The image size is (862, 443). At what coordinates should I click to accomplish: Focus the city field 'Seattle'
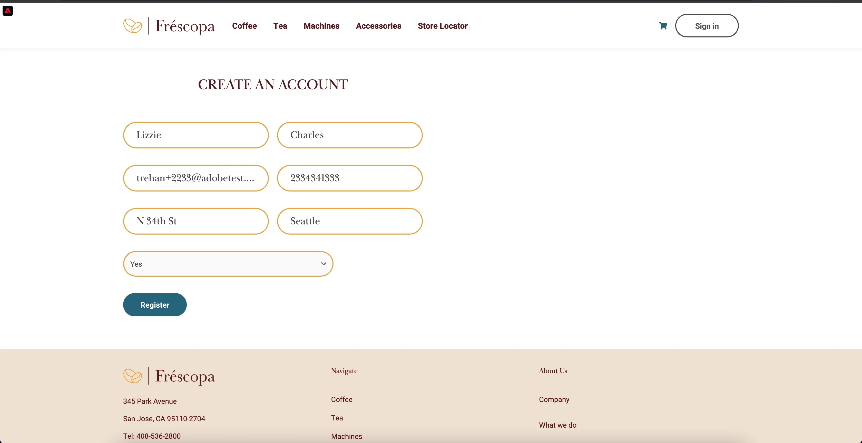tap(350, 221)
